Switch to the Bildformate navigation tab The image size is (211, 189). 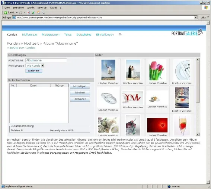tap(29, 35)
